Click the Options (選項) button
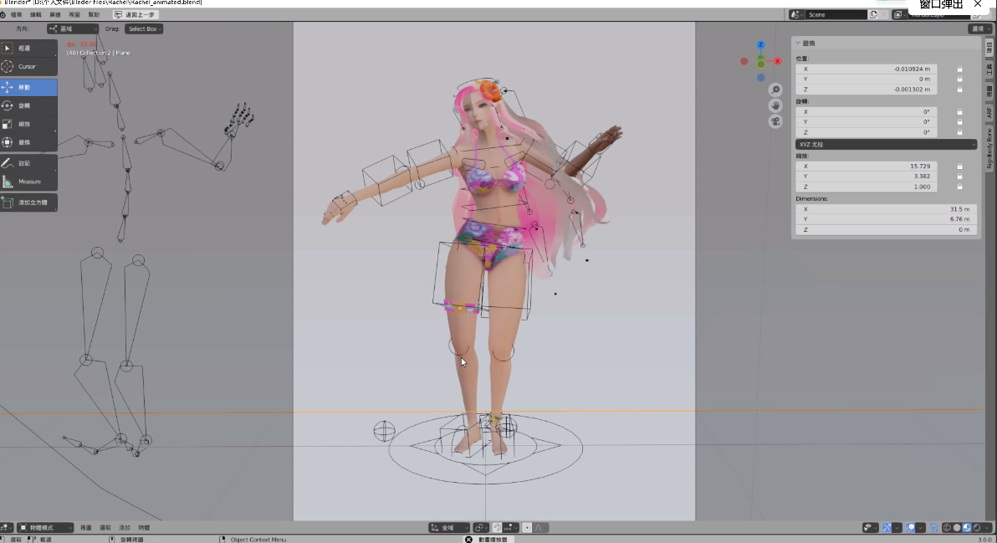The image size is (997, 543). pos(980,29)
